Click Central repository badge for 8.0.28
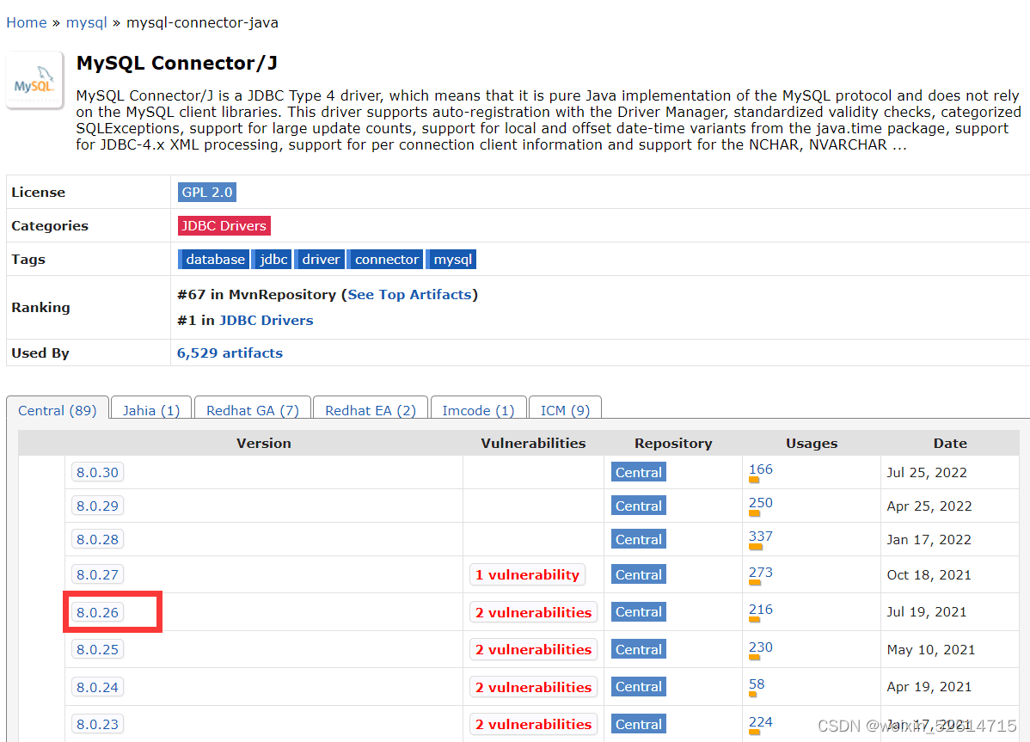The image size is (1030, 742). click(x=639, y=539)
